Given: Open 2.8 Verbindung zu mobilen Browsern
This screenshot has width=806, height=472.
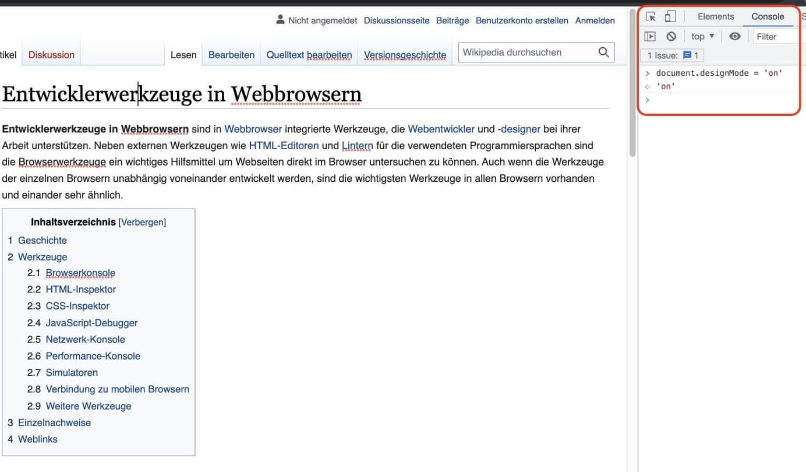Looking at the screenshot, I should [118, 389].
